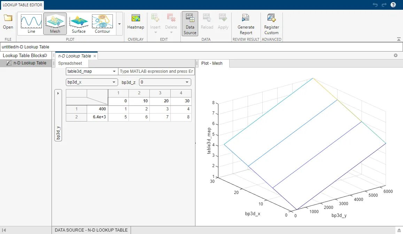The image size is (403, 234).
Task: Click the table3d_map axis label on plot
Action: click(x=209, y=141)
